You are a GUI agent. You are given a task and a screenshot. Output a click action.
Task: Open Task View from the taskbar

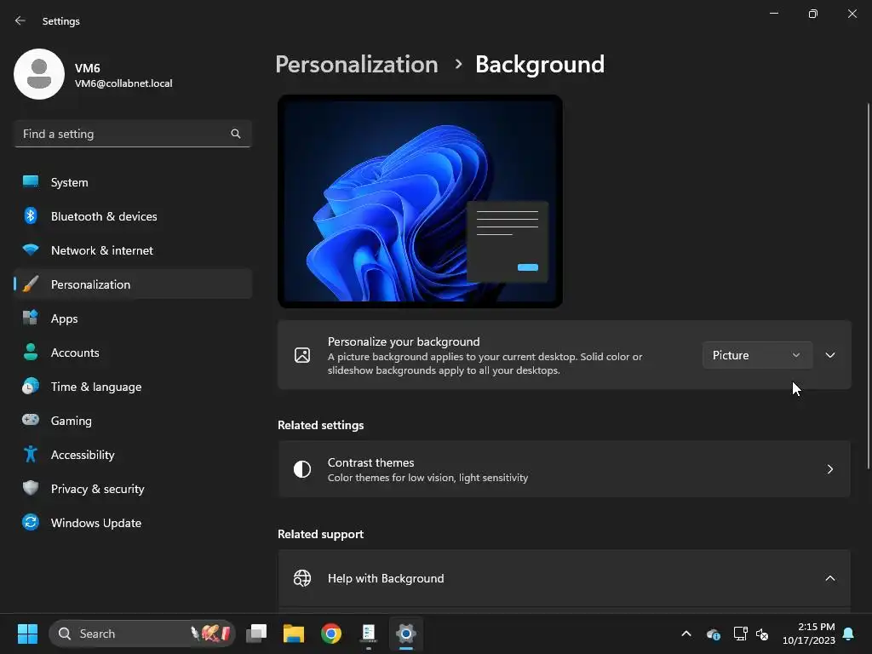256,634
